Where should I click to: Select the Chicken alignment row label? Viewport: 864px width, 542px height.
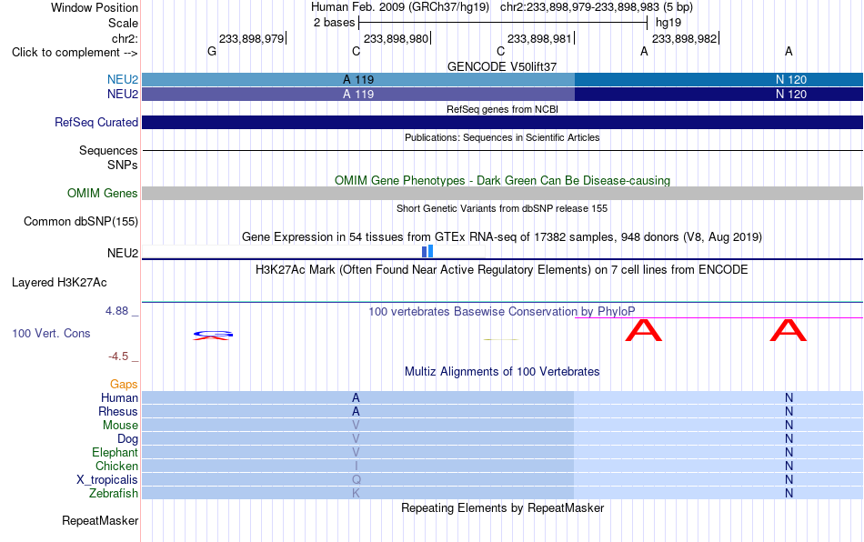coord(116,466)
